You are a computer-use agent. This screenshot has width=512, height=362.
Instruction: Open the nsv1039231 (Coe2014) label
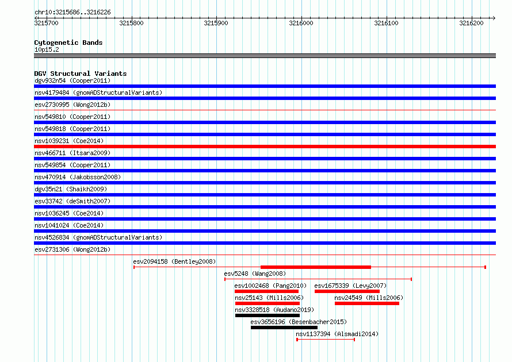pyautogui.click(x=69, y=141)
